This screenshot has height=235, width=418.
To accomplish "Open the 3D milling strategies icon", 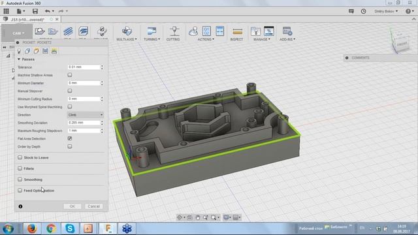I will 83,31.
